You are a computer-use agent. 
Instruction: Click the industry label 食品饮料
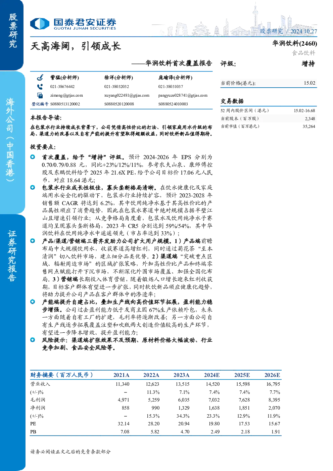coord(304,53)
